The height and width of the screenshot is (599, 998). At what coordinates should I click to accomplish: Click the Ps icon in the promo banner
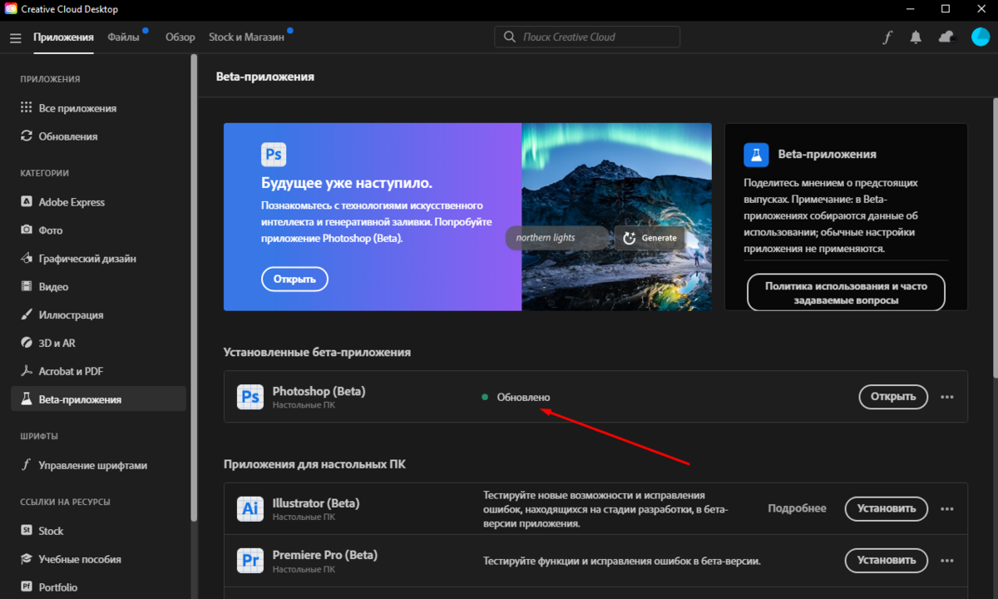coord(274,155)
